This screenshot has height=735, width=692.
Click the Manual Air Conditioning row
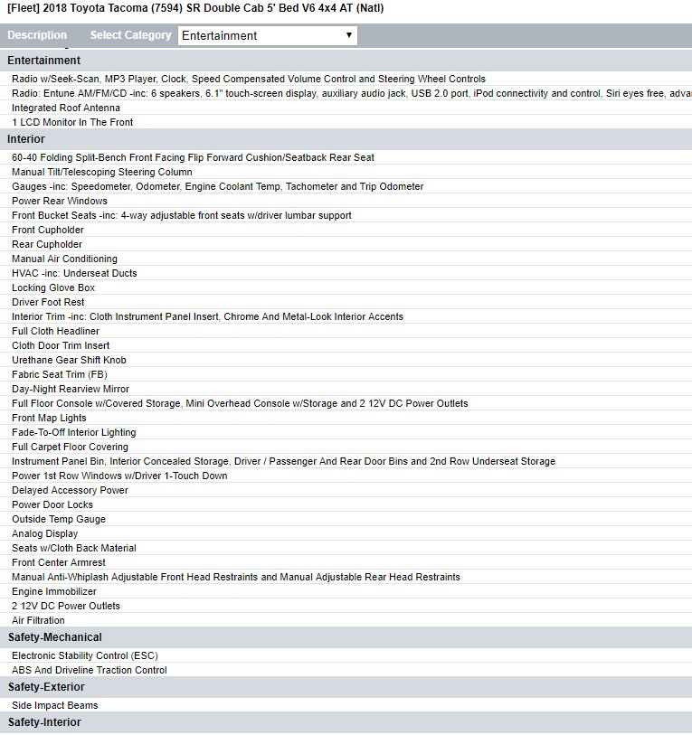click(346, 259)
